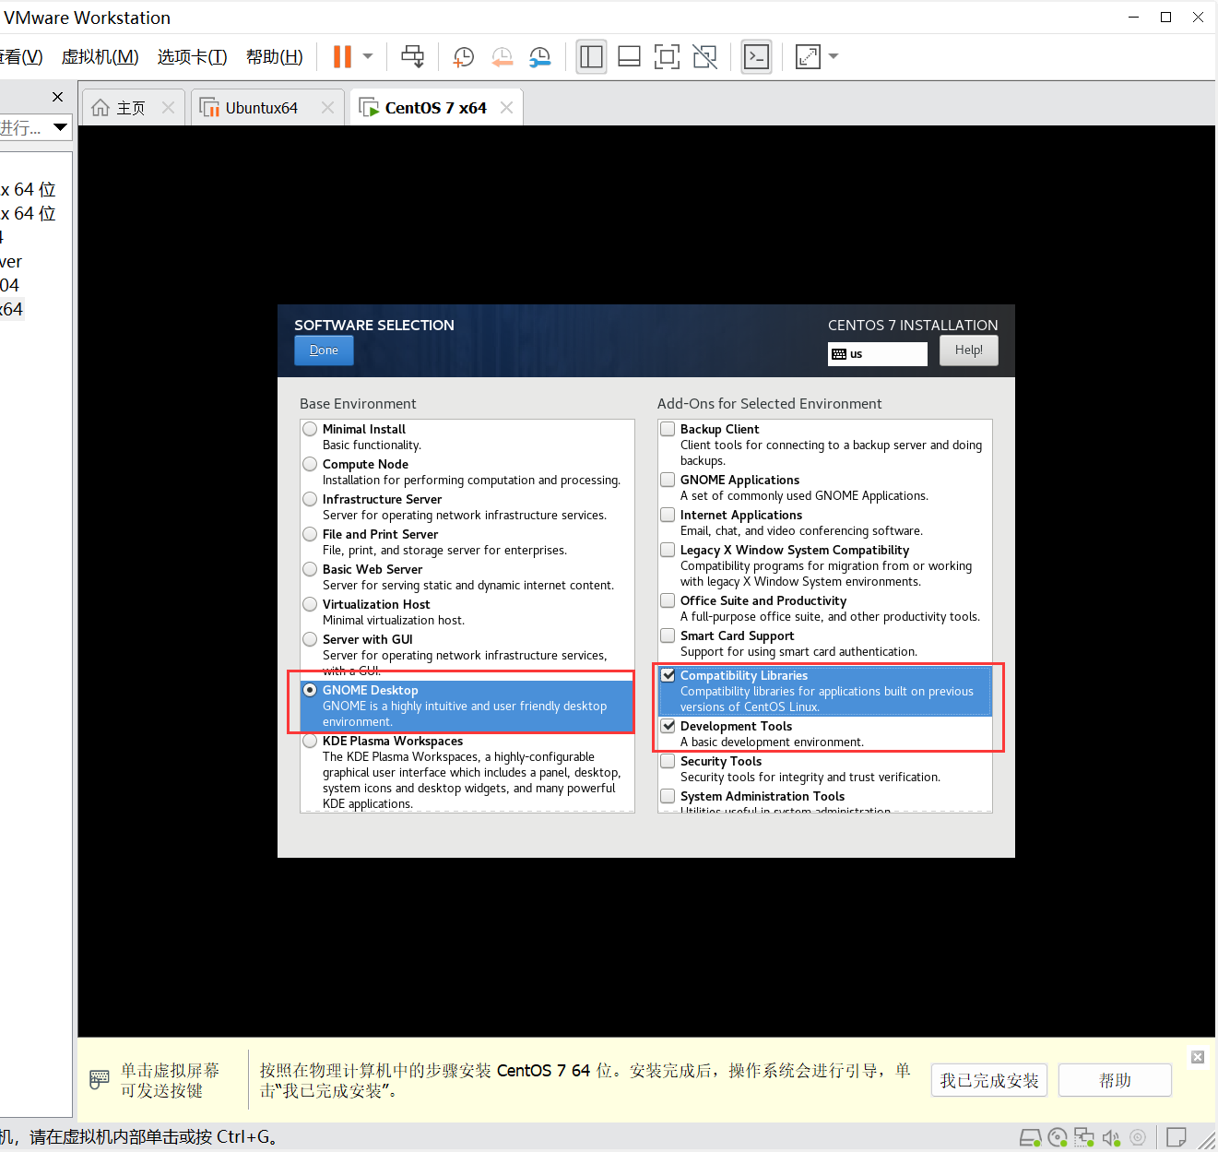
Task: Check Legacy X Window System Compatibility
Action: point(668,550)
